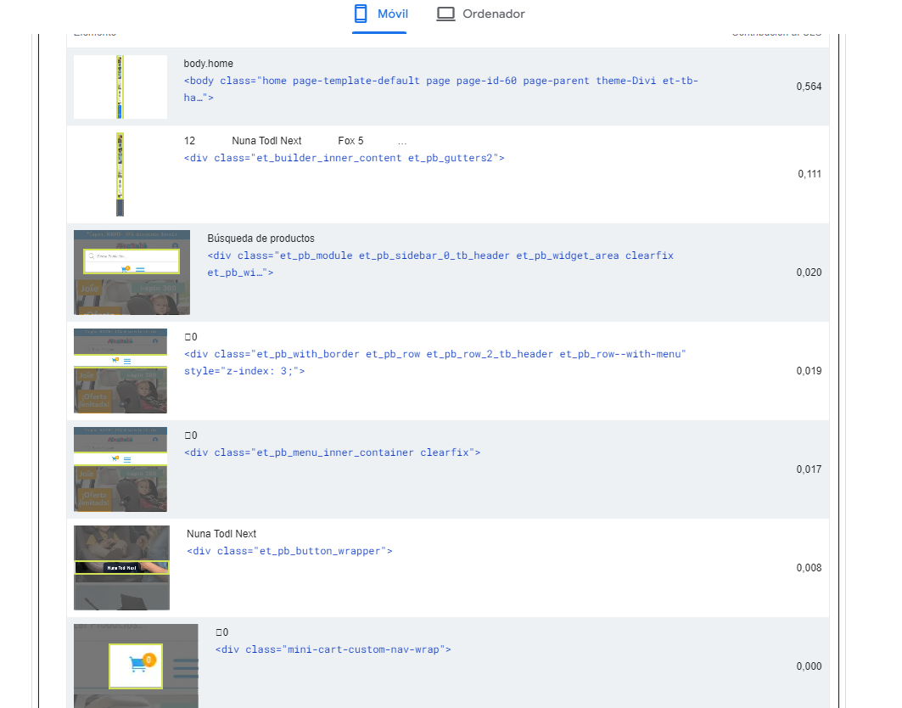Select et_pb_sidebar_0_tb_header code snippet

[x=440, y=264]
